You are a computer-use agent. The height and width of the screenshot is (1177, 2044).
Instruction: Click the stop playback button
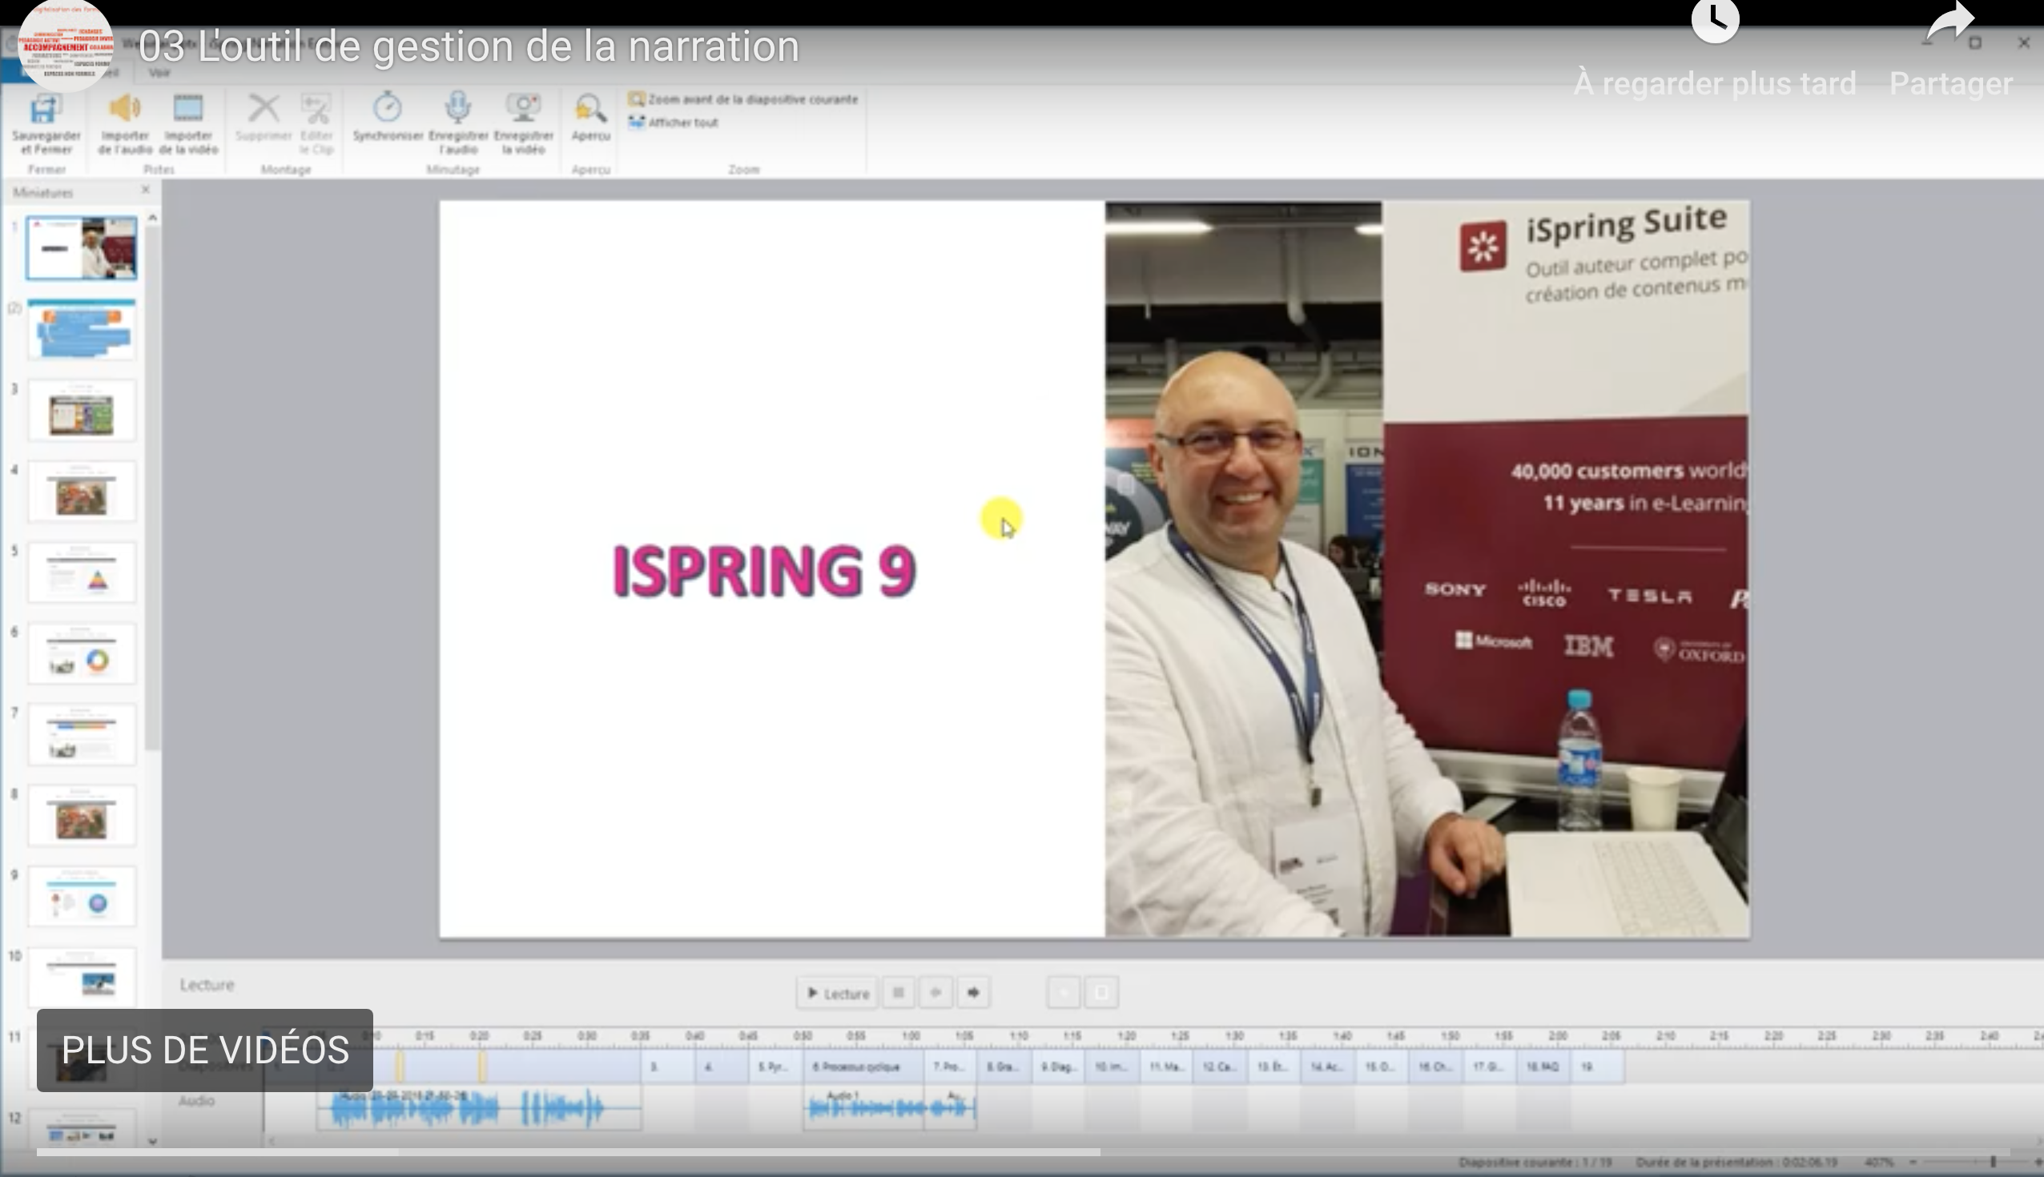point(898,993)
